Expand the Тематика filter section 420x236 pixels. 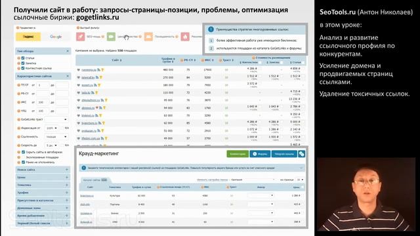[43, 185]
